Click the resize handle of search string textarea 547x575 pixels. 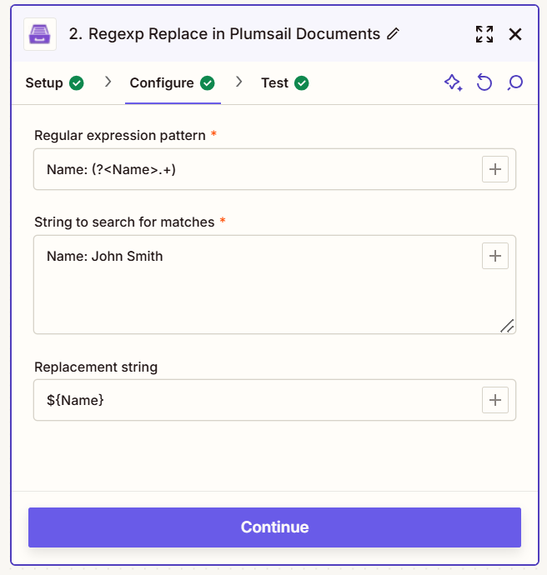point(507,326)
